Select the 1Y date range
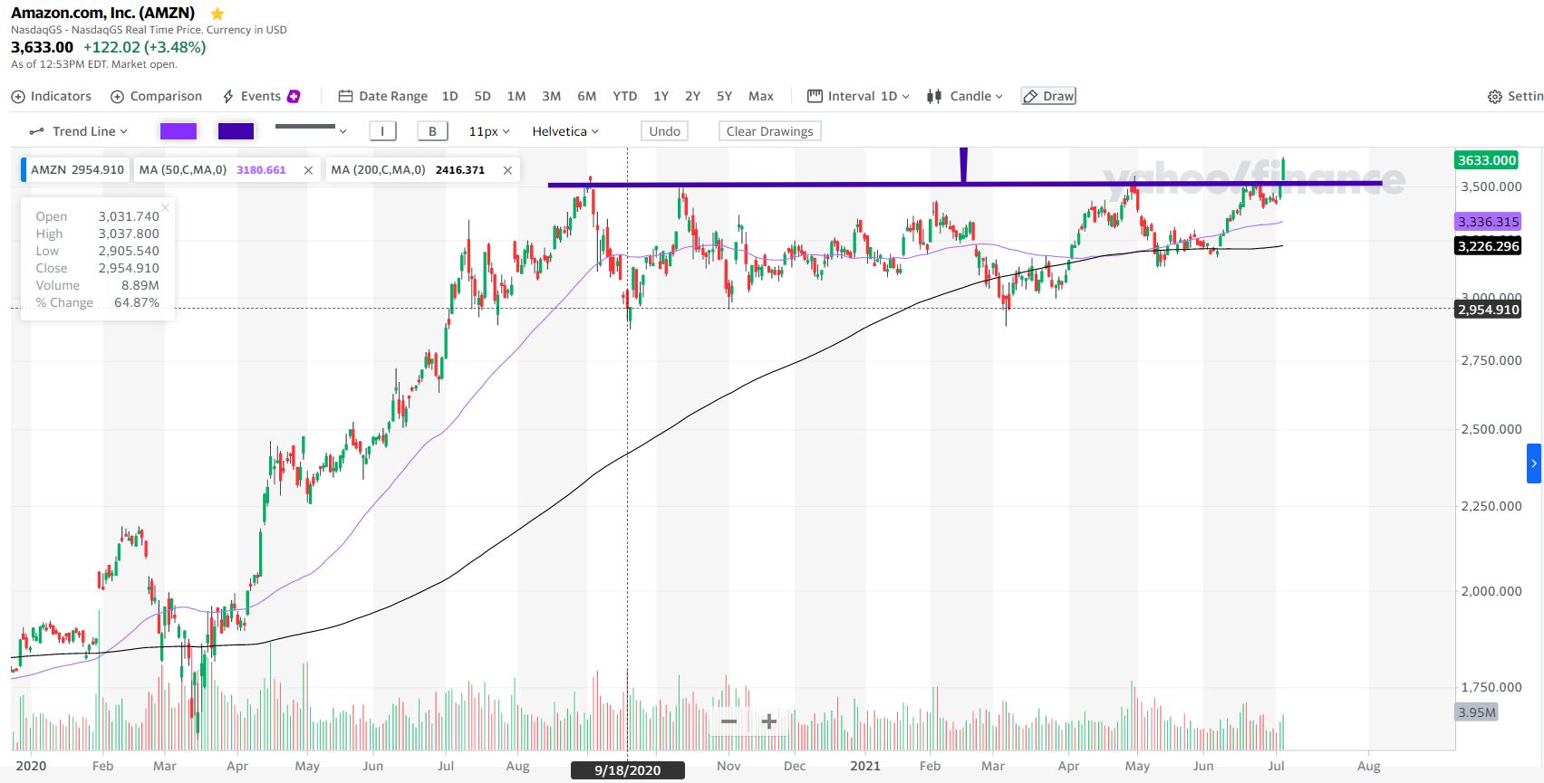The height and width of the screenshot is (783, 1544). click(661, 96)
